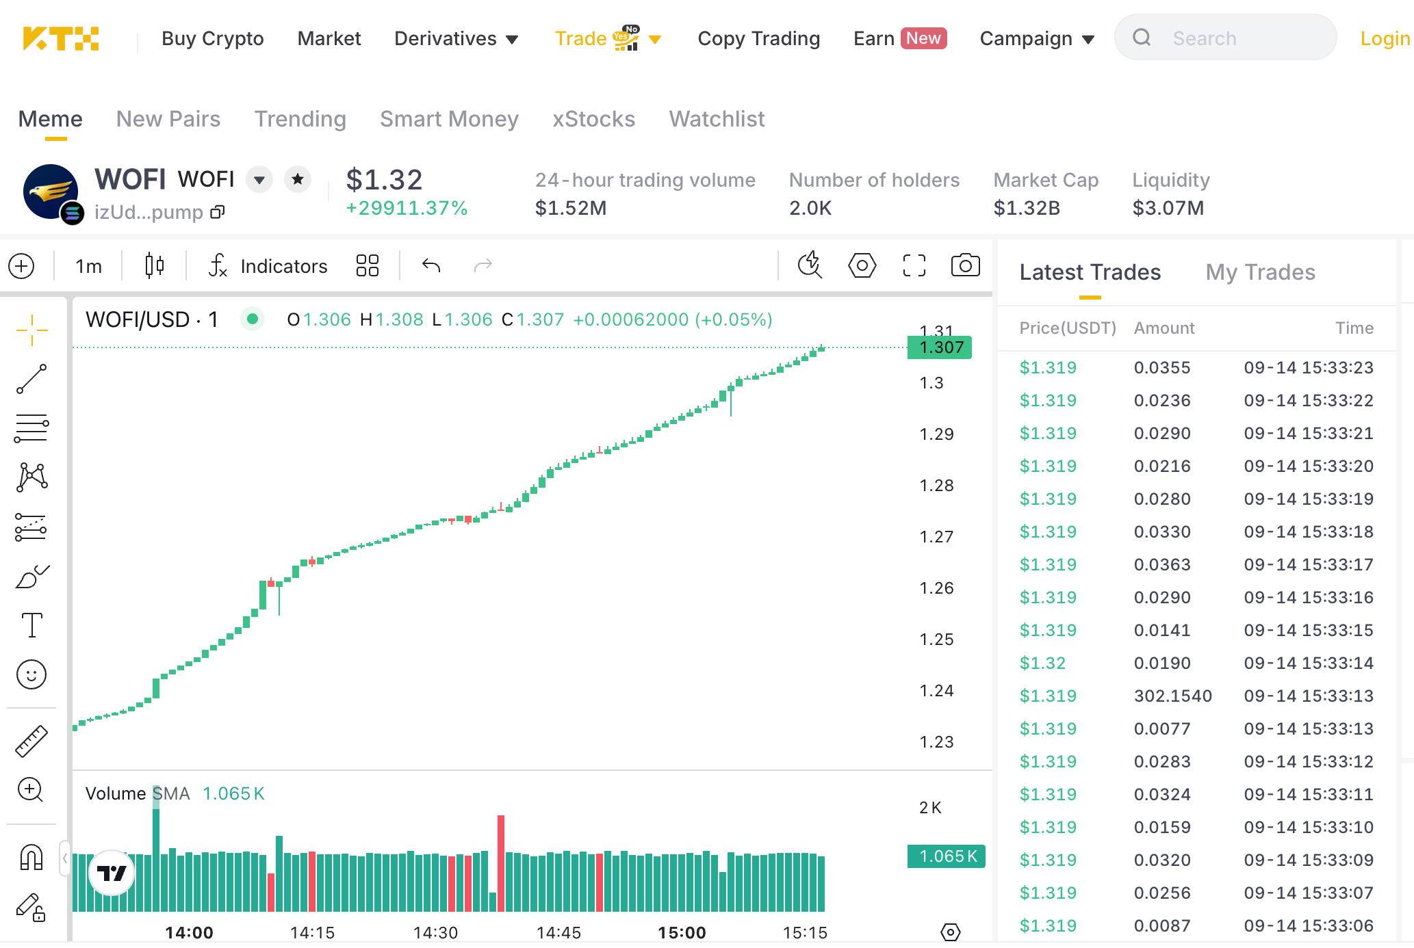Select the trend line tool
Image resolution: width=1414 pixels, height=948 pixels.
point(31,380)
